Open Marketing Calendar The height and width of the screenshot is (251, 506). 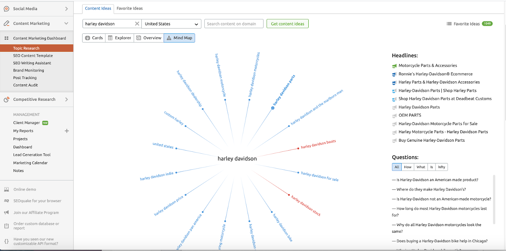click(30, 163)
